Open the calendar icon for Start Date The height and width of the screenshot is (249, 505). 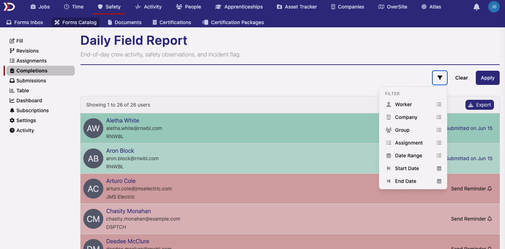coord(439,168)
